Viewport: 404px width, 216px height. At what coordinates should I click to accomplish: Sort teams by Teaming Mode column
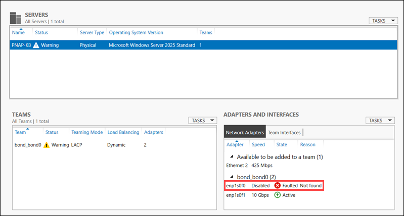tap(87, 132)
